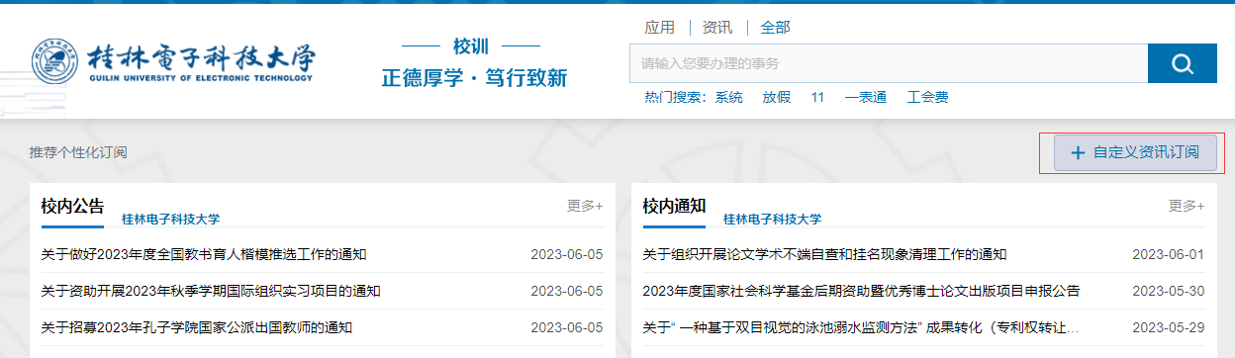Open notice about 论文学术不端自查

click(824, 254)
